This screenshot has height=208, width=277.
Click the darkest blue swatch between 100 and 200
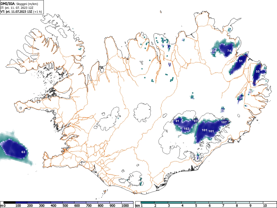click(x=21, y=202)
